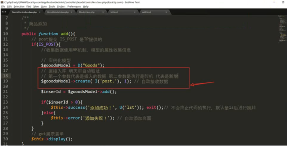Open the Project menu
This screenshot has width=287, height=146.
[61, 6]
